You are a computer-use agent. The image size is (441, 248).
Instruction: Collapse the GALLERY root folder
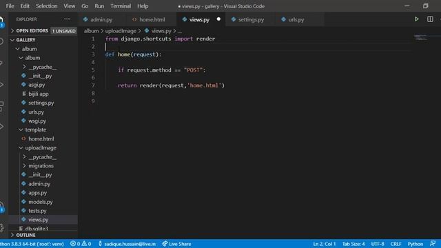[x=25, y=40]
